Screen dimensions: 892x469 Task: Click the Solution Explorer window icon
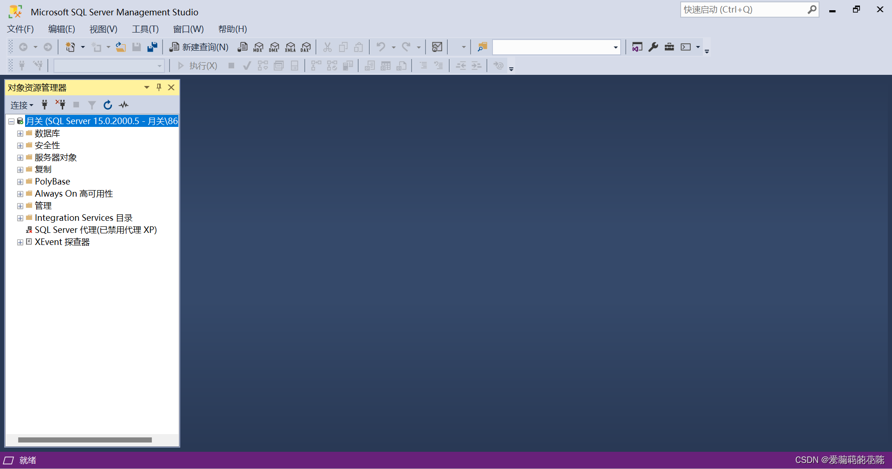pos(637,47)
